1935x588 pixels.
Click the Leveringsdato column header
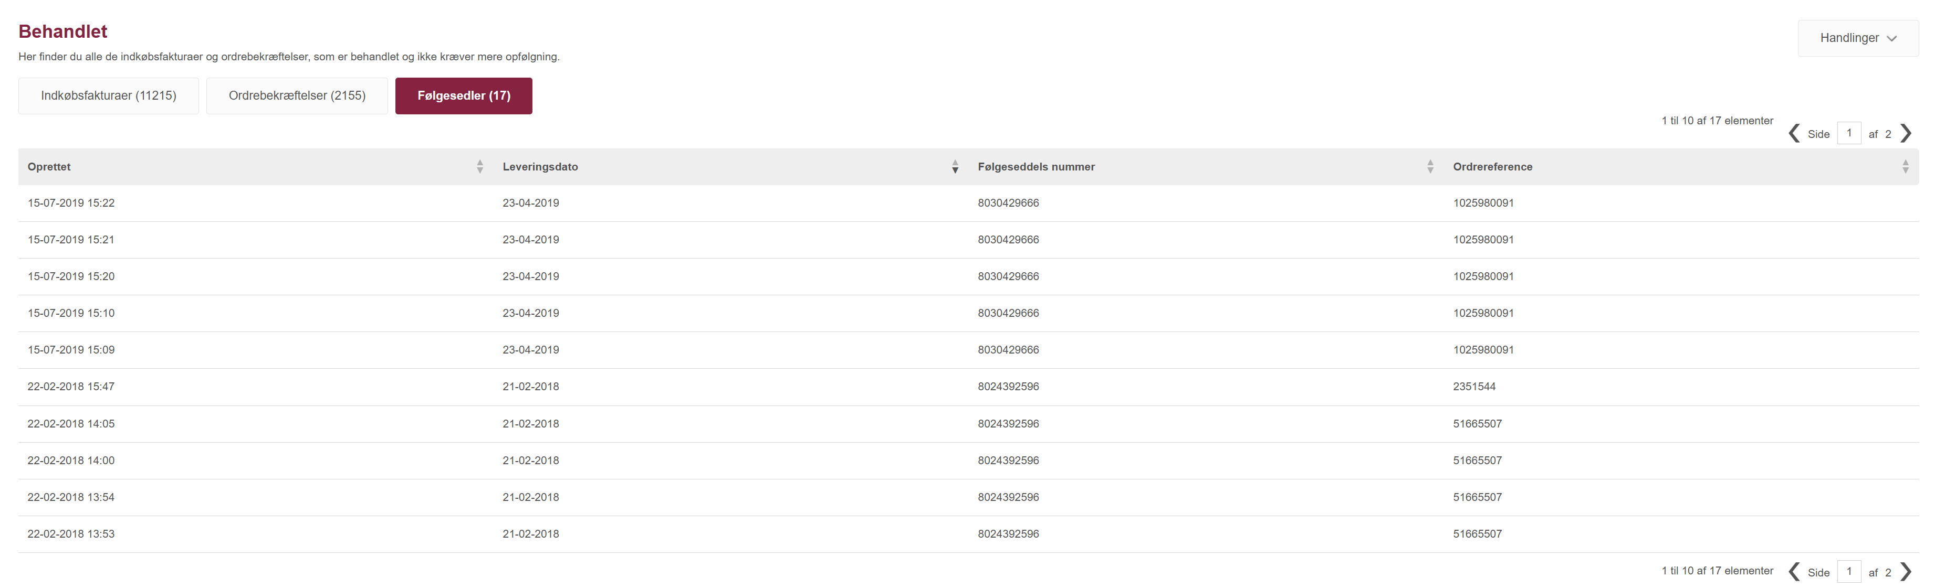tap(540, 166)
